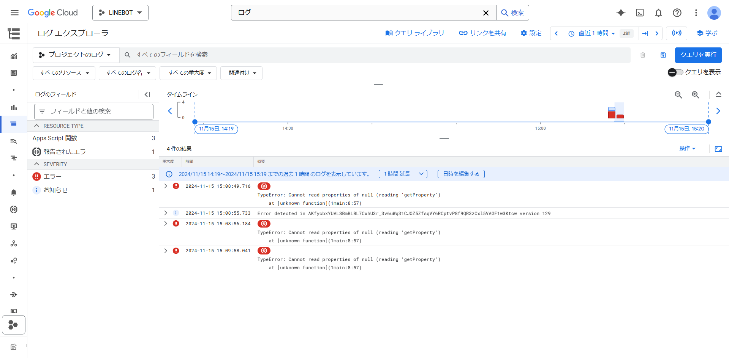This screenshot has width=729, height=358.
Task: Collapse the timeline panel chevron
Action: click(x=718, y=94)
